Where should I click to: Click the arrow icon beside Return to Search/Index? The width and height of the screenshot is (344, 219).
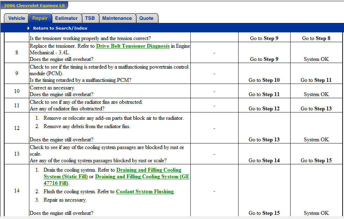[x=28, y=28]
